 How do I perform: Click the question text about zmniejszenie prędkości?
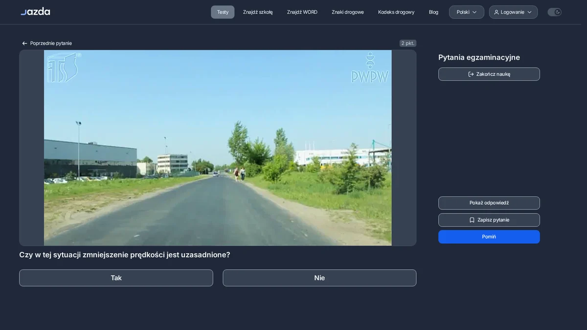click(125, 255)
